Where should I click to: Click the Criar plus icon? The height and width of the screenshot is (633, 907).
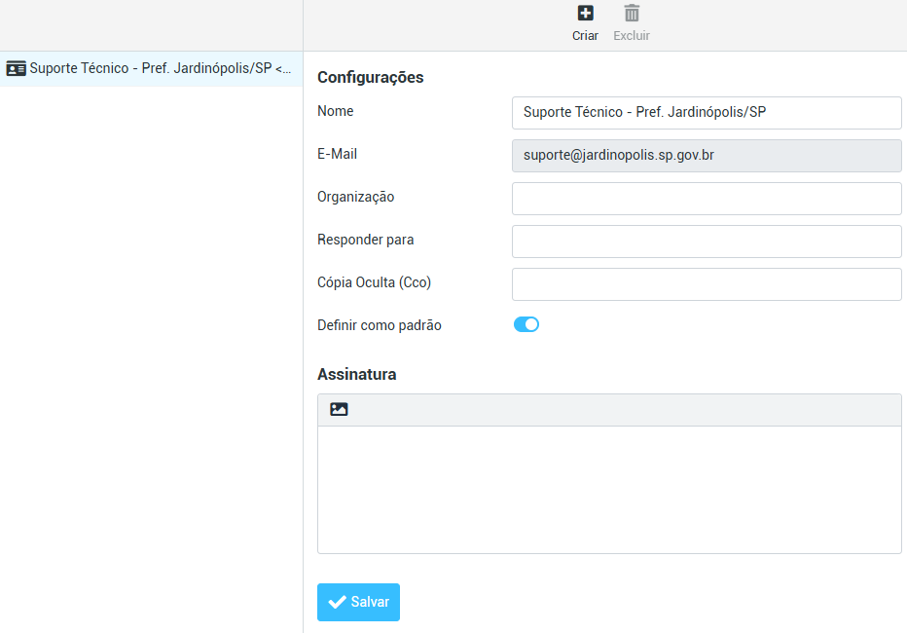coord(585,14)
